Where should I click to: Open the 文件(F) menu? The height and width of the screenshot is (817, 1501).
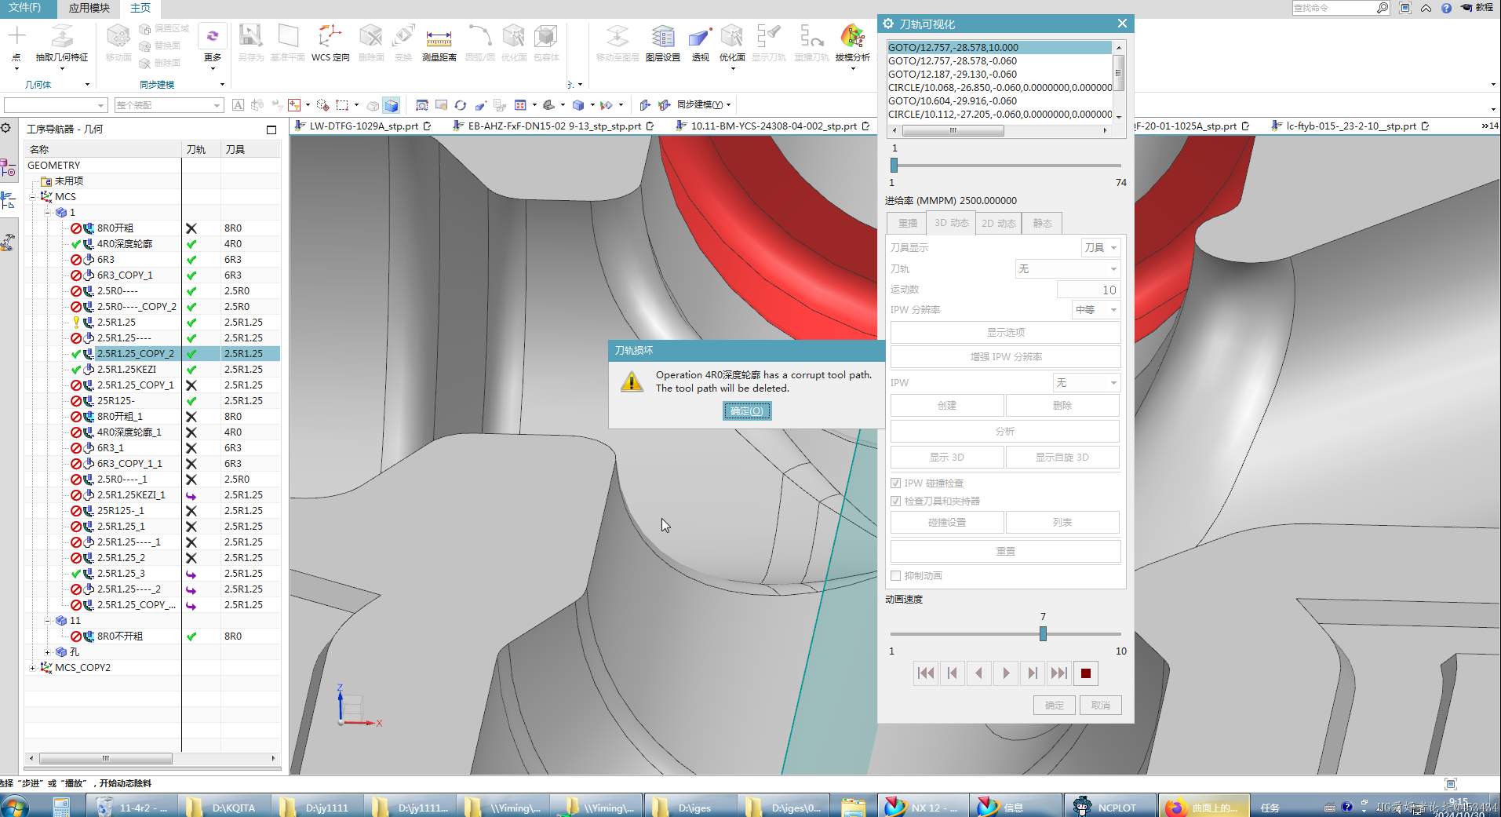(25, 8)
